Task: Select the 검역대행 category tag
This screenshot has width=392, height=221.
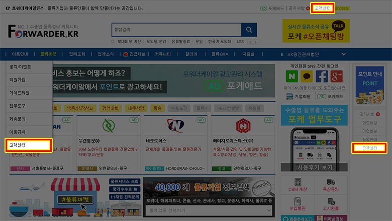Action: click(x=110, y=108)
